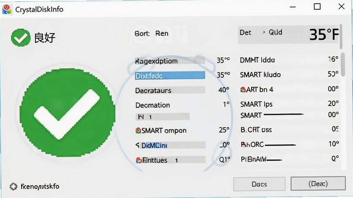Screen dimensions: 353x198
Task: Click the scrollbar thumb of the right list
Action: coord(343,64)
